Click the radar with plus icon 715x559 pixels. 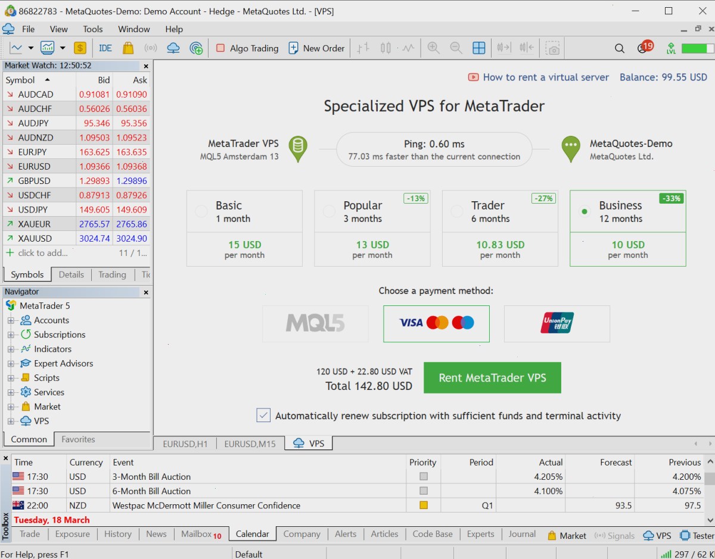click(196, 48)
